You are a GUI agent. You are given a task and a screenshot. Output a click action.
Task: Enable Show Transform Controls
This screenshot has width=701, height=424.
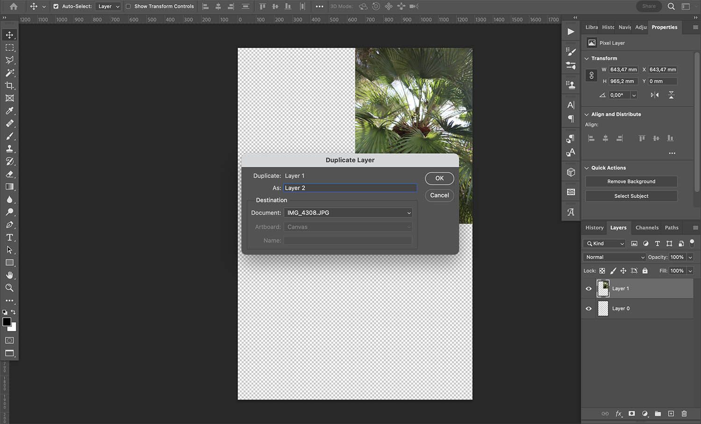click(129, 6)
